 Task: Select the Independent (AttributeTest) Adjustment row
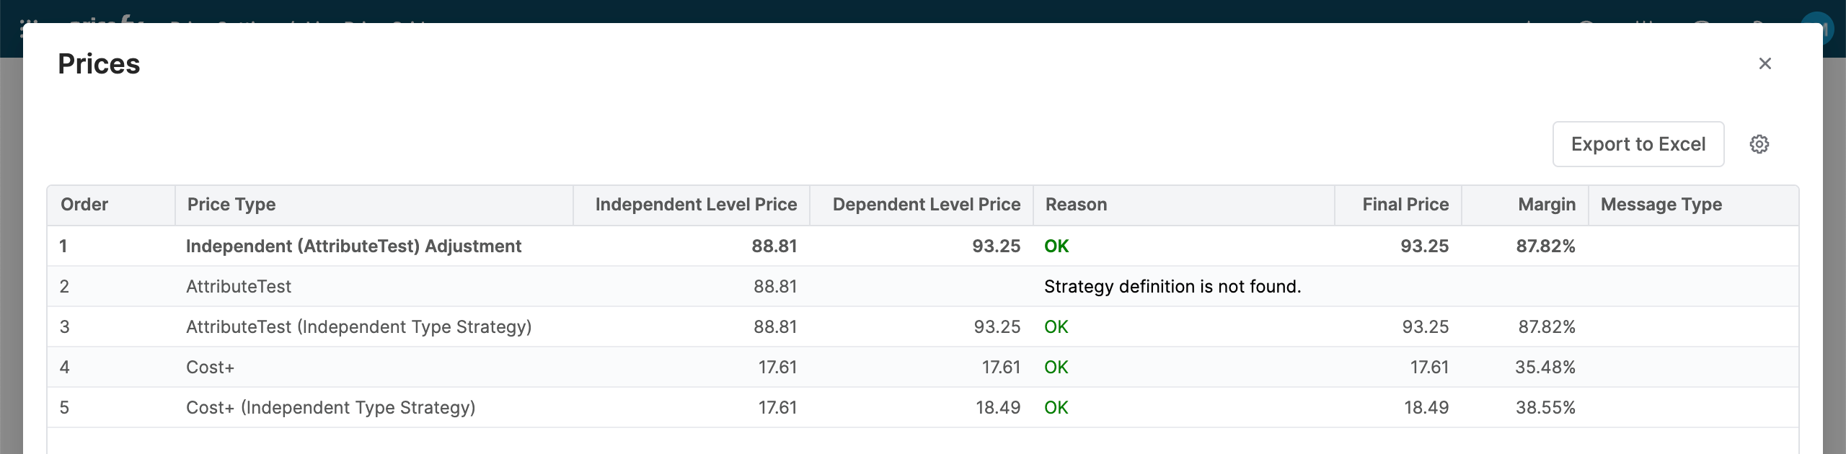pos(353,246)
